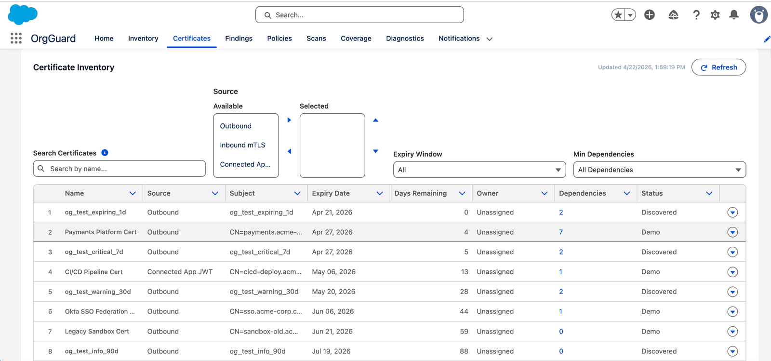
Task: Open the Name column menu chevron
Action: coord(133,193)
